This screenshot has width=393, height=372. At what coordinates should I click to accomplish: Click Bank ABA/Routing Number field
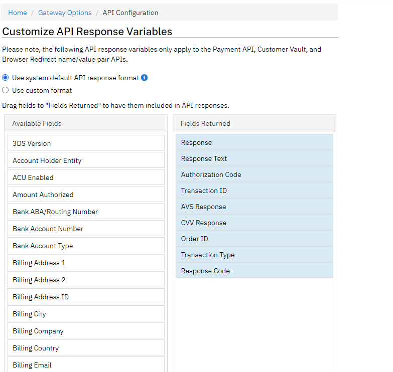tap(86, 211)
